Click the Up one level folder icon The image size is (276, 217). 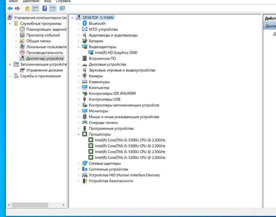point(27,8)
